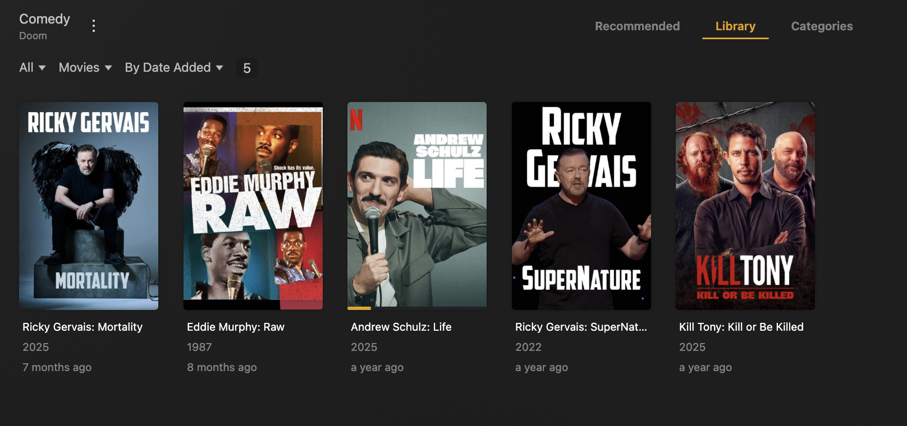This screenshot has height=426, width=907.
Task: Expand the All filter dropdown
Action: pos(33,68)
